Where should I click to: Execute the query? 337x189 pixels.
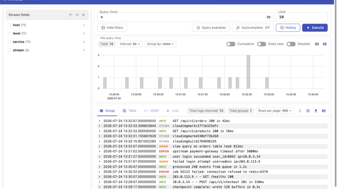315,28
